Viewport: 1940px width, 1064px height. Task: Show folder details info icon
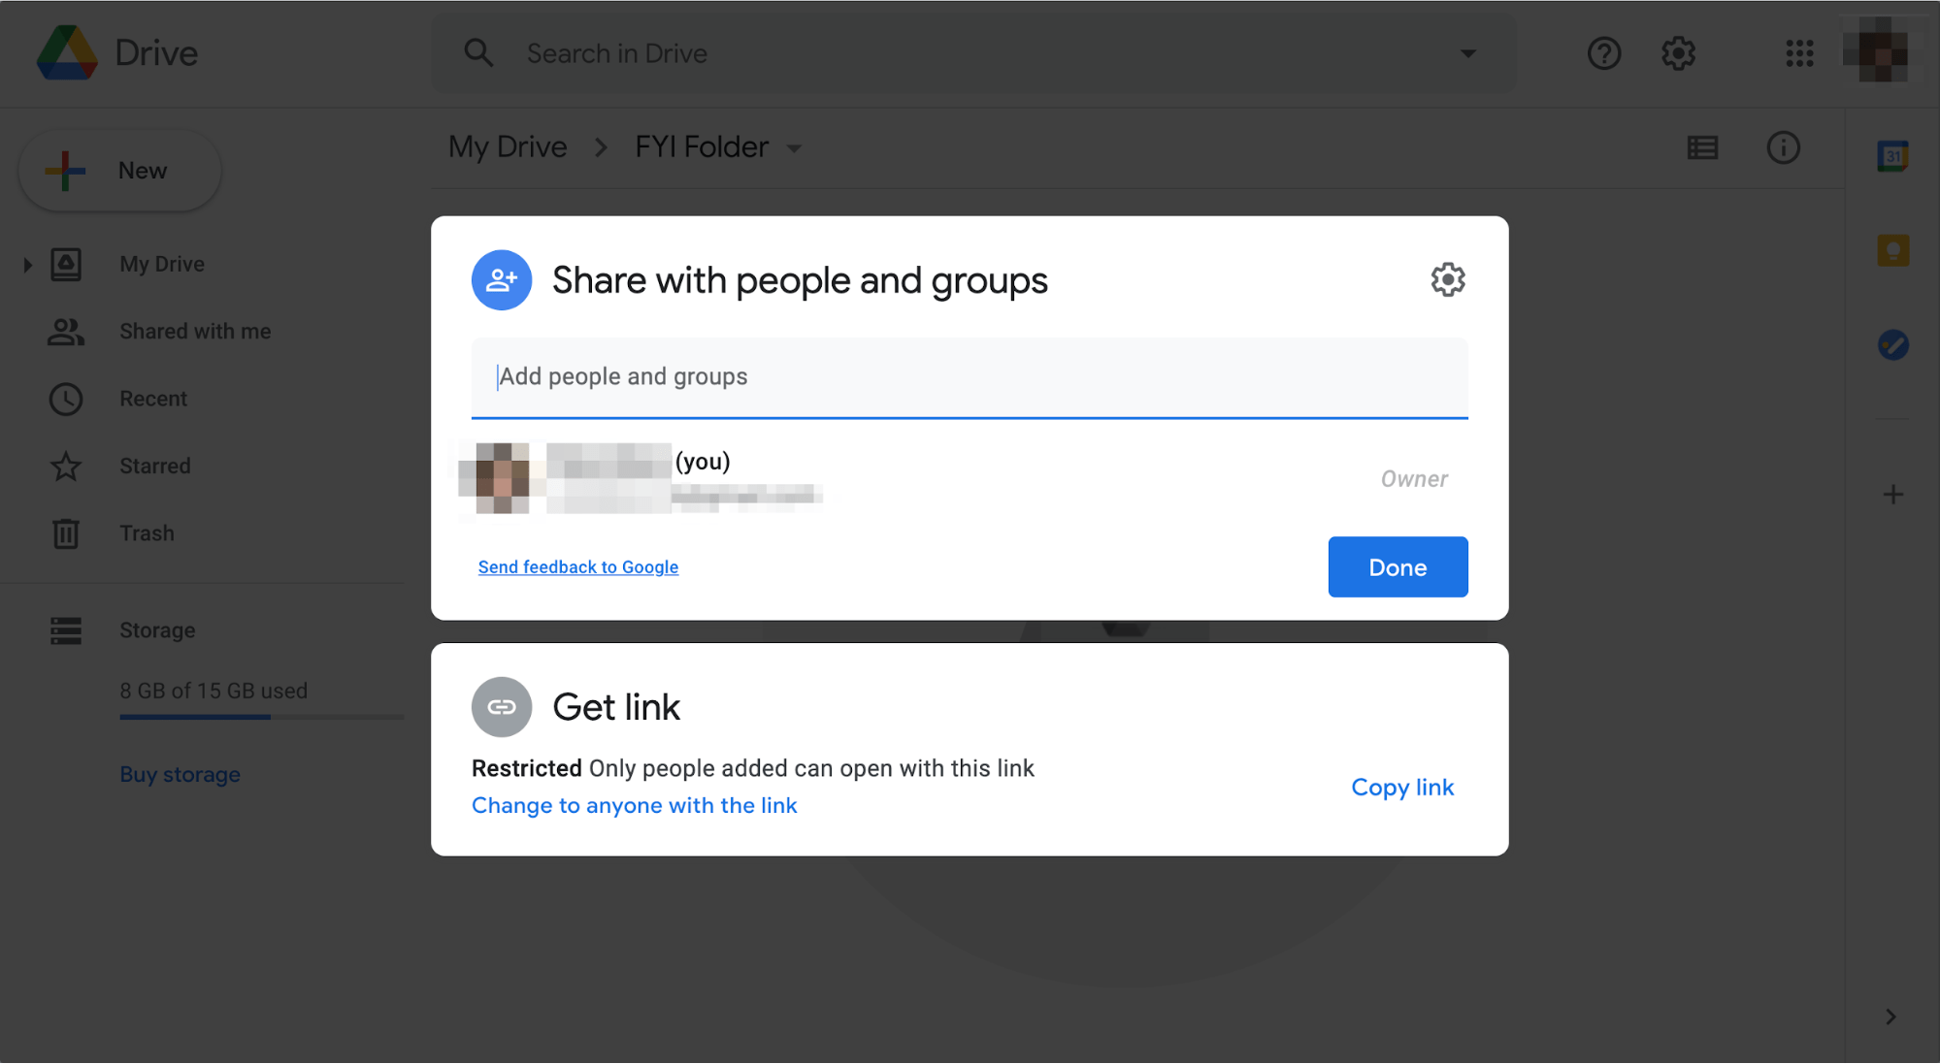pos(1783,147)
